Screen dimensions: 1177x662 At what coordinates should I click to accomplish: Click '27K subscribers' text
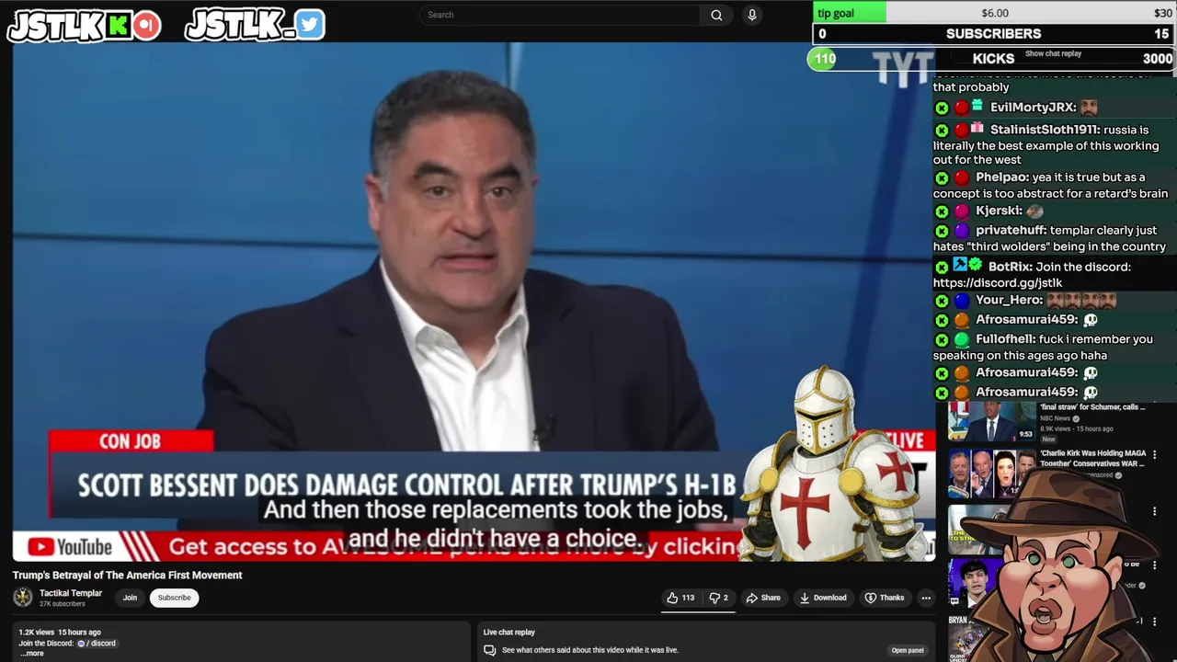click(x=62, y=604)
